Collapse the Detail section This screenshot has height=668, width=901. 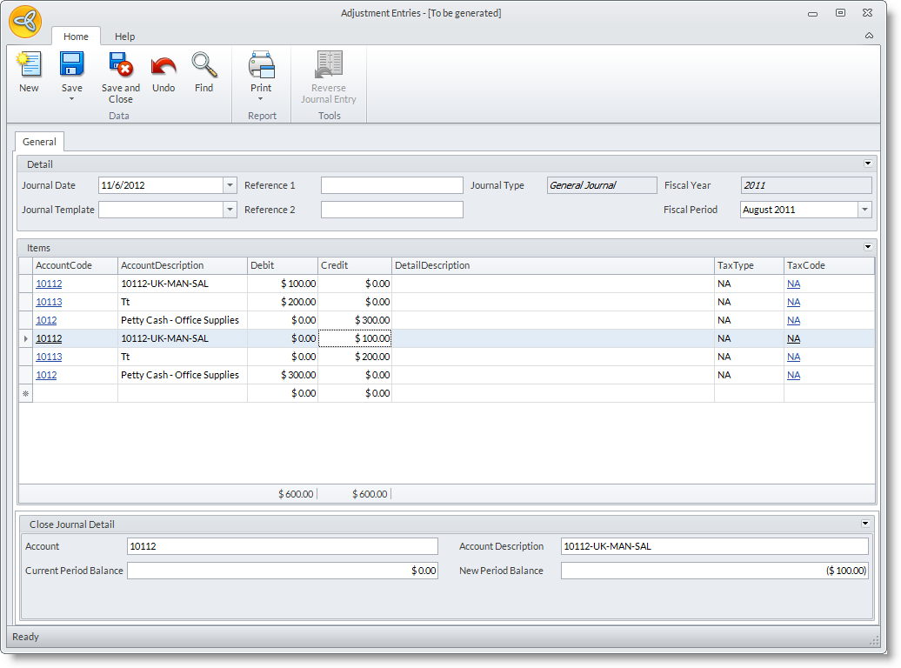tap(867, 164)
